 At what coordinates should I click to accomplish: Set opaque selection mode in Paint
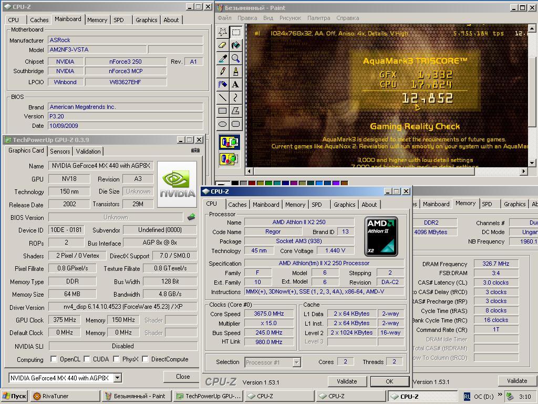pos(229,142)
